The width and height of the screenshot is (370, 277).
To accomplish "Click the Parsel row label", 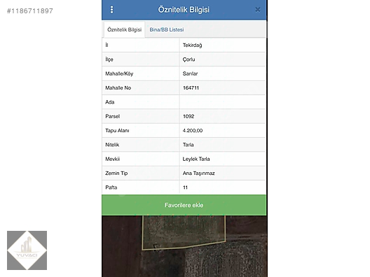I will 112,116.
